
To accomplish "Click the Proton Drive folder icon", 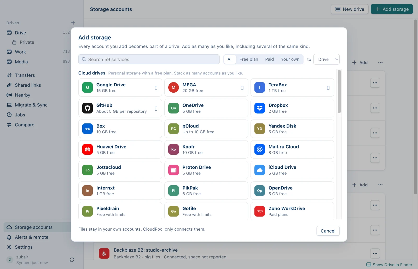I will point(173,170).
